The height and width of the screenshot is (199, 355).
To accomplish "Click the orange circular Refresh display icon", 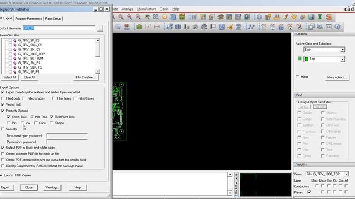I will tap(165, 17).
